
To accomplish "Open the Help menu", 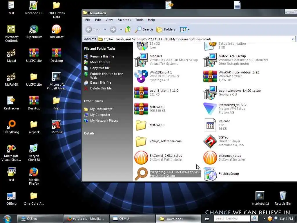I will click(x=151, y=20).
